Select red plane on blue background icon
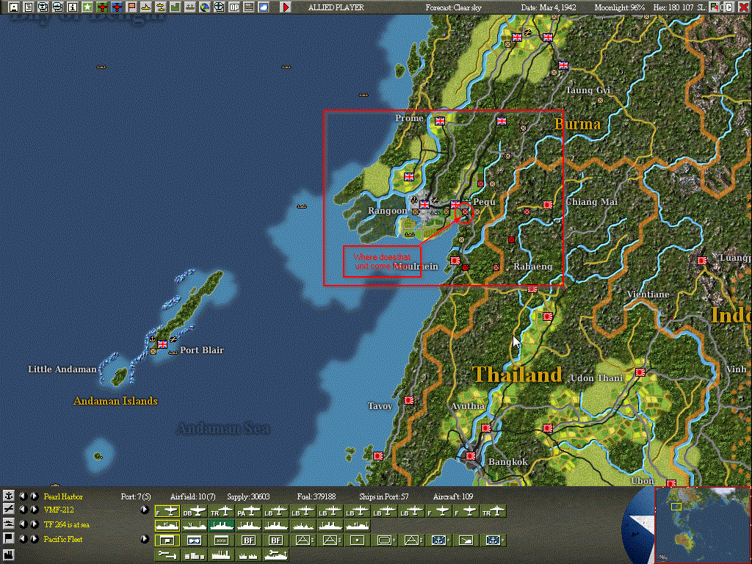The width and height of the screenshot is (752, 564). 117,7
